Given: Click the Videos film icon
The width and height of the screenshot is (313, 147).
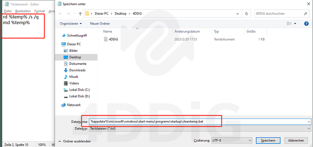Looking at the screenshot, I should (x=66, y=83).
